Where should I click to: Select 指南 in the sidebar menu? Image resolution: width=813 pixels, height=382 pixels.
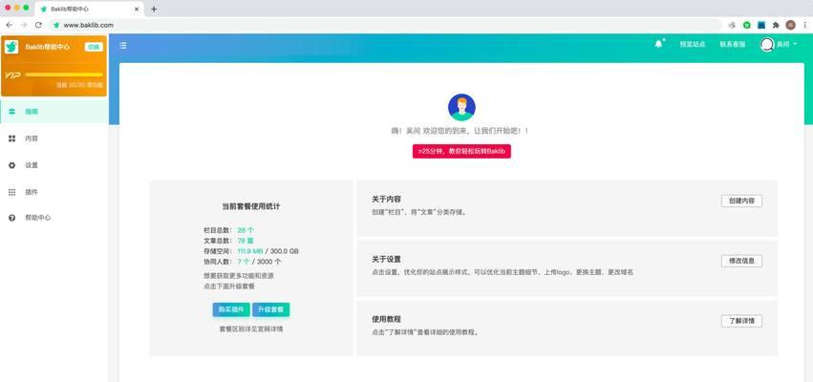click(x=32, y=112)
